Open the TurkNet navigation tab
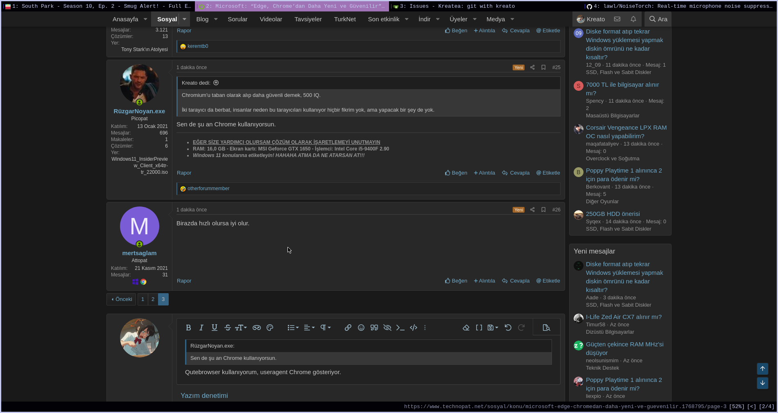Screen dimensions: 778x413 click(x=345, y=19)
